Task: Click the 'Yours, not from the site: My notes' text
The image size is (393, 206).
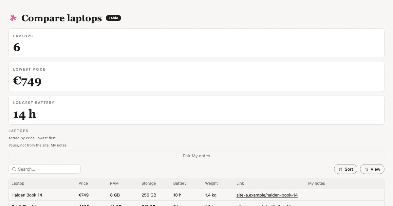Action: [x=37, y=145]
